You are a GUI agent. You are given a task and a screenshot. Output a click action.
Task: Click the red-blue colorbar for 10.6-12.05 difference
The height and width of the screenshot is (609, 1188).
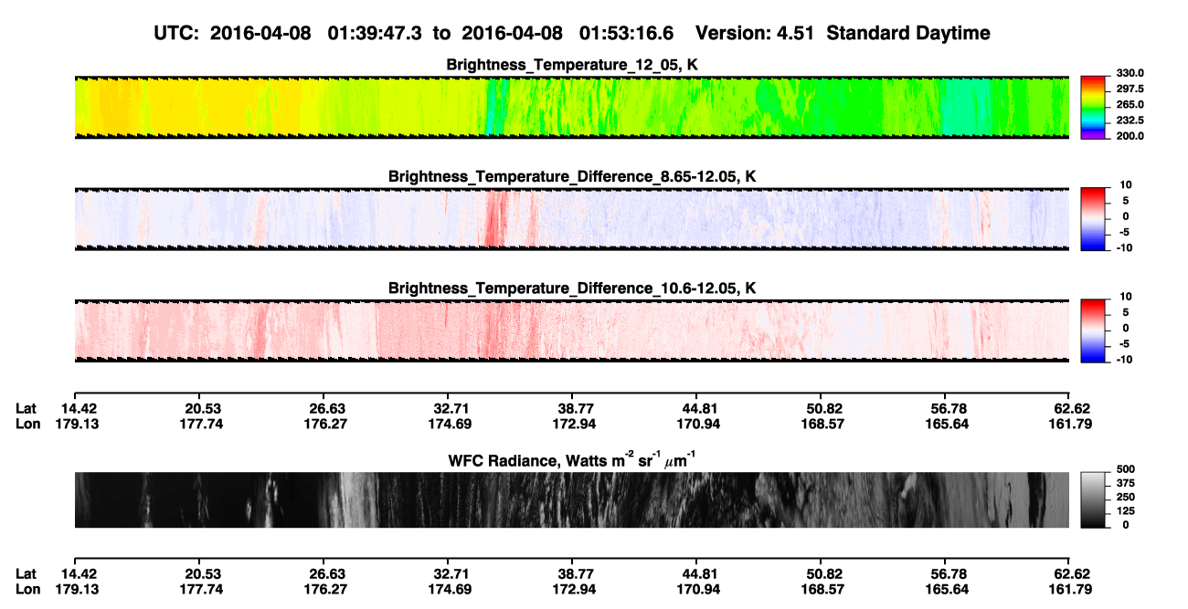tap(1093, 328)
